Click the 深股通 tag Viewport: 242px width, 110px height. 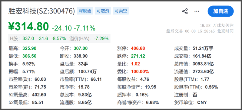pyautogui.click(x=85, y=11)
